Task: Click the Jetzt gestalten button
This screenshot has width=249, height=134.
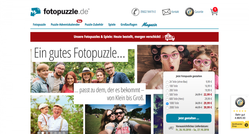Action: pyautogui.click(x=189, y=118)
